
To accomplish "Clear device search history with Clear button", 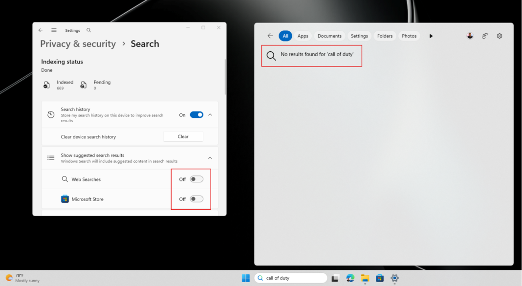I will click(183, 136).
